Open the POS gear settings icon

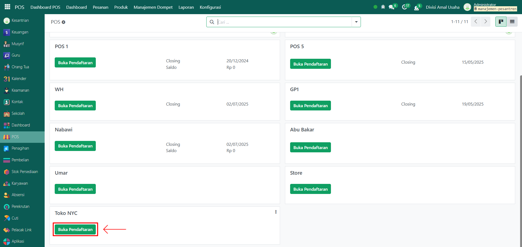[x=64, y=22]
